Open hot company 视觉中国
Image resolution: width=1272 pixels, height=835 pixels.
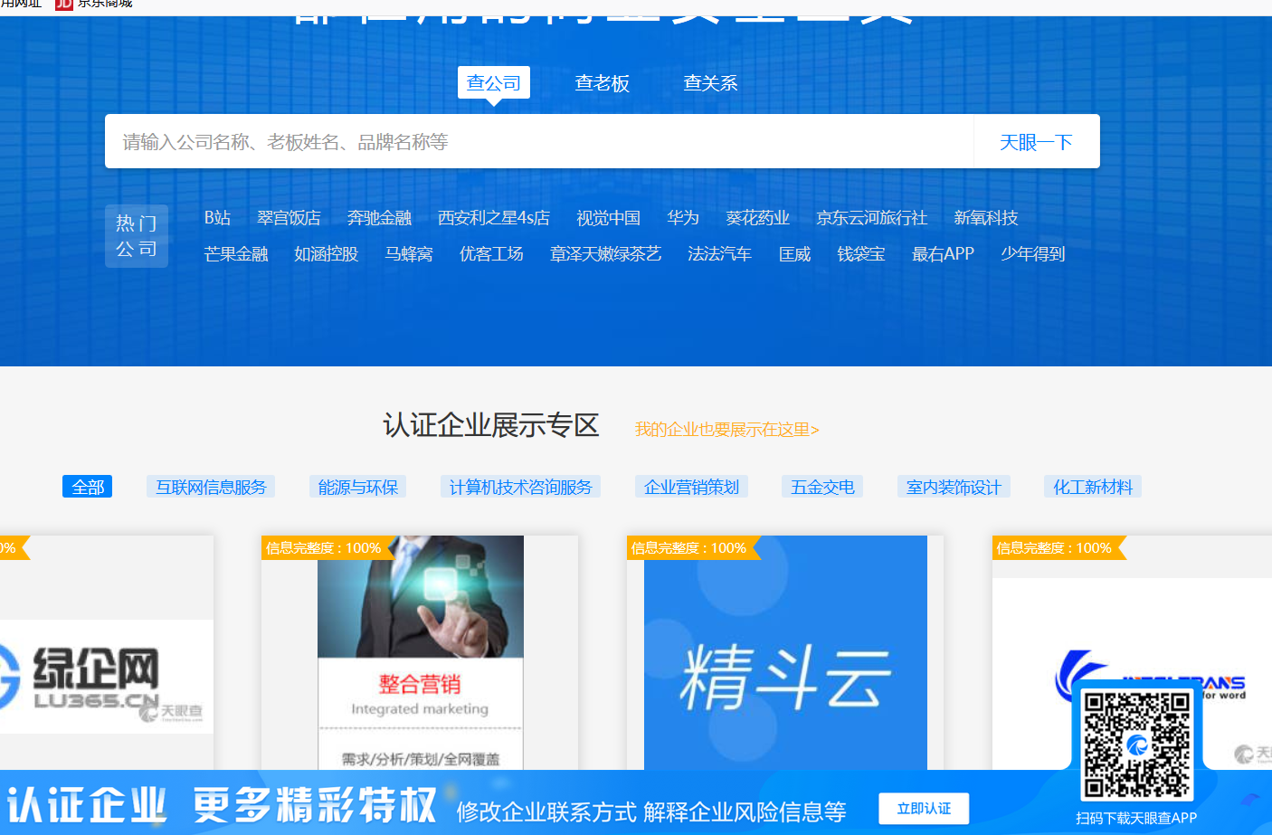pos(608,218)
